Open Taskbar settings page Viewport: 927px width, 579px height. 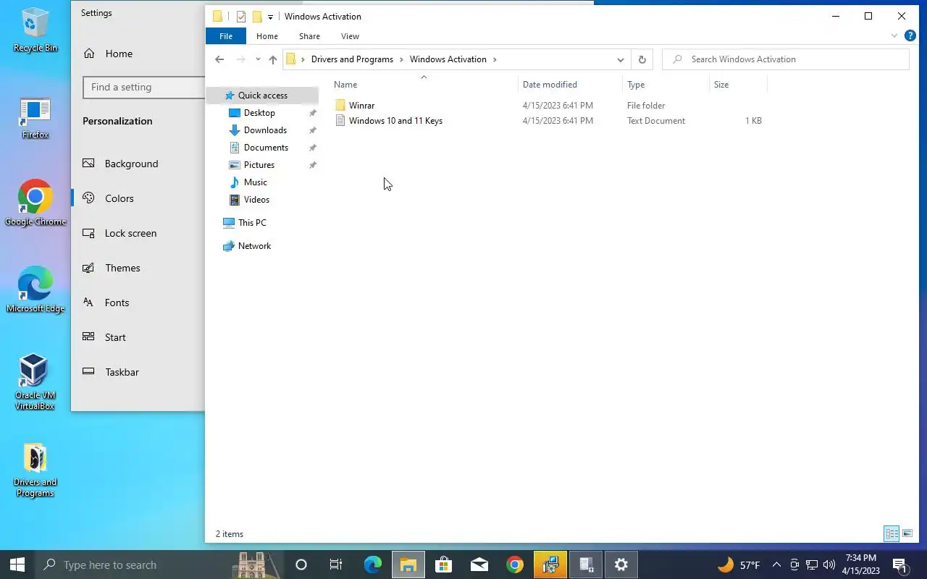pyautogui.click(x=122, y=372)
